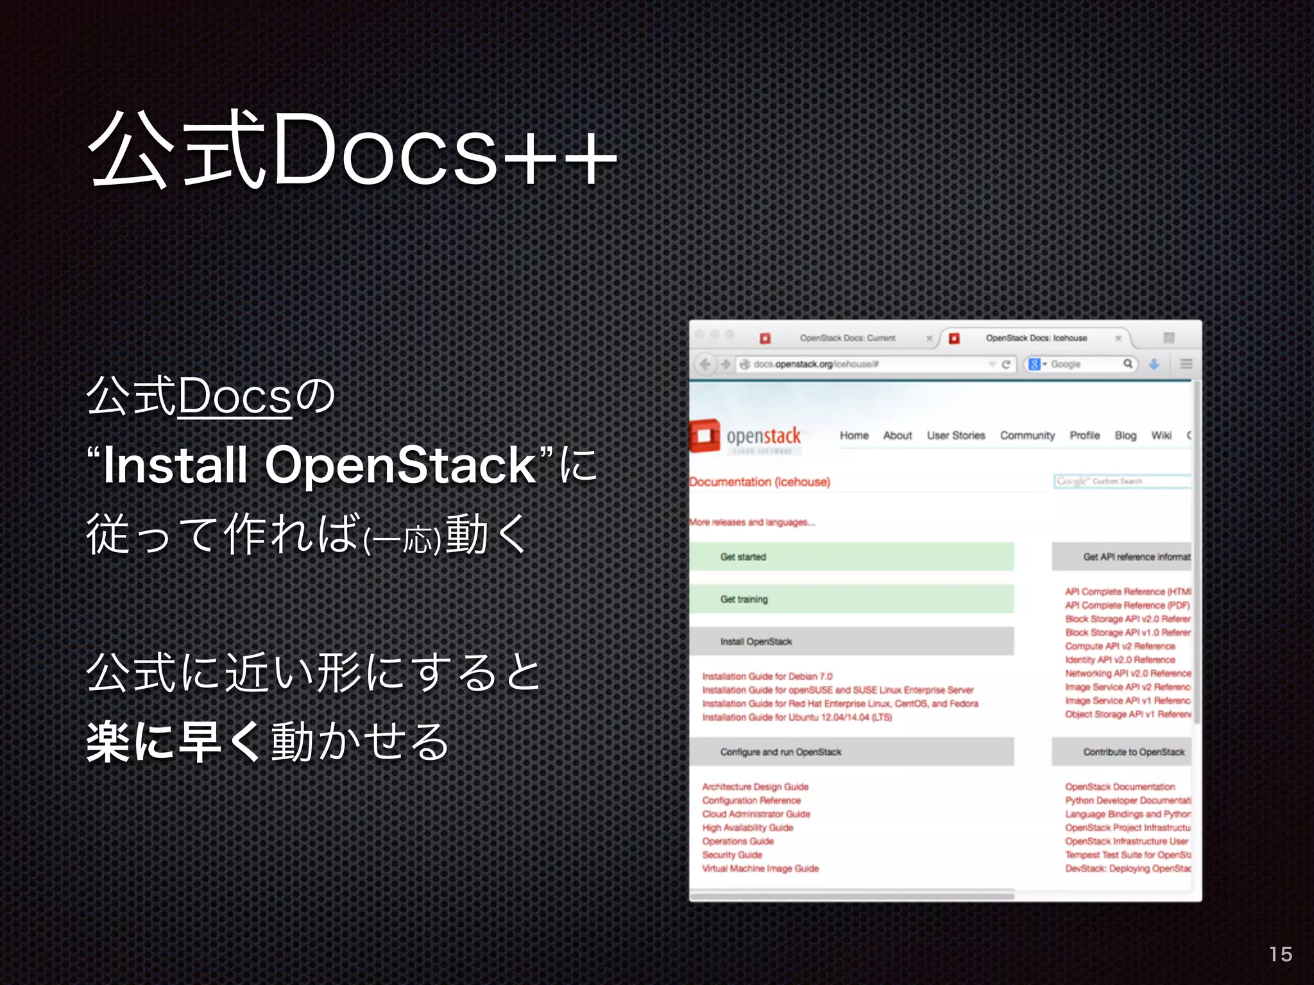The width and height of the screenshot is (1314, 985).
Task: Click the Google search engine icon
Action: 1034,364
